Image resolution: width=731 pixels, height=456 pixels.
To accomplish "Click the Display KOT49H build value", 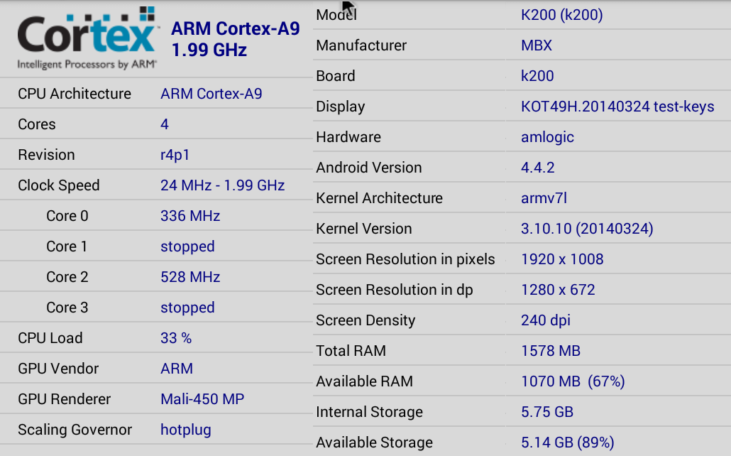I will point(617,107).
